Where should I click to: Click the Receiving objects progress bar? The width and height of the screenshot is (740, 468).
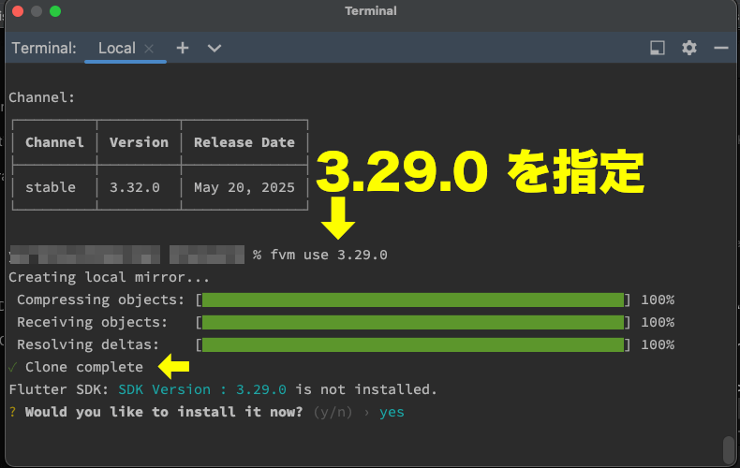point(413,322)
